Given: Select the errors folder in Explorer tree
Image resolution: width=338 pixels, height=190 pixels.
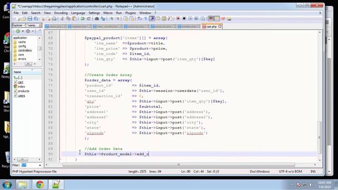Looking at the screenshot, I should [22, 59].
